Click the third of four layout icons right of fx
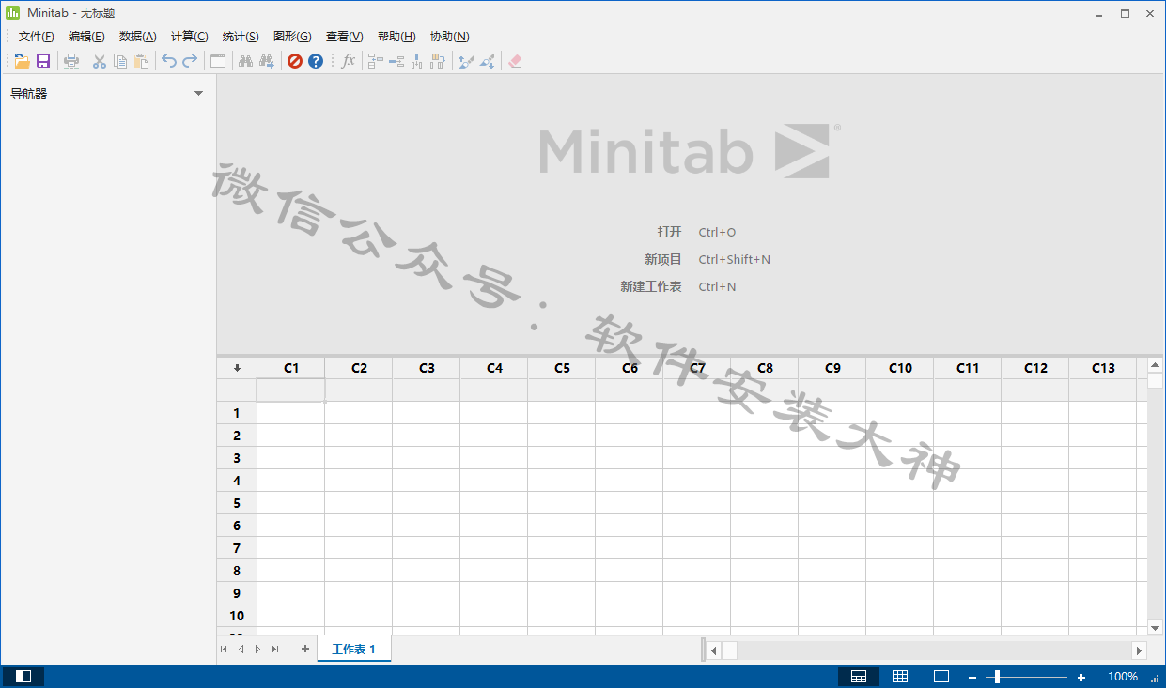 coord(417,61)
